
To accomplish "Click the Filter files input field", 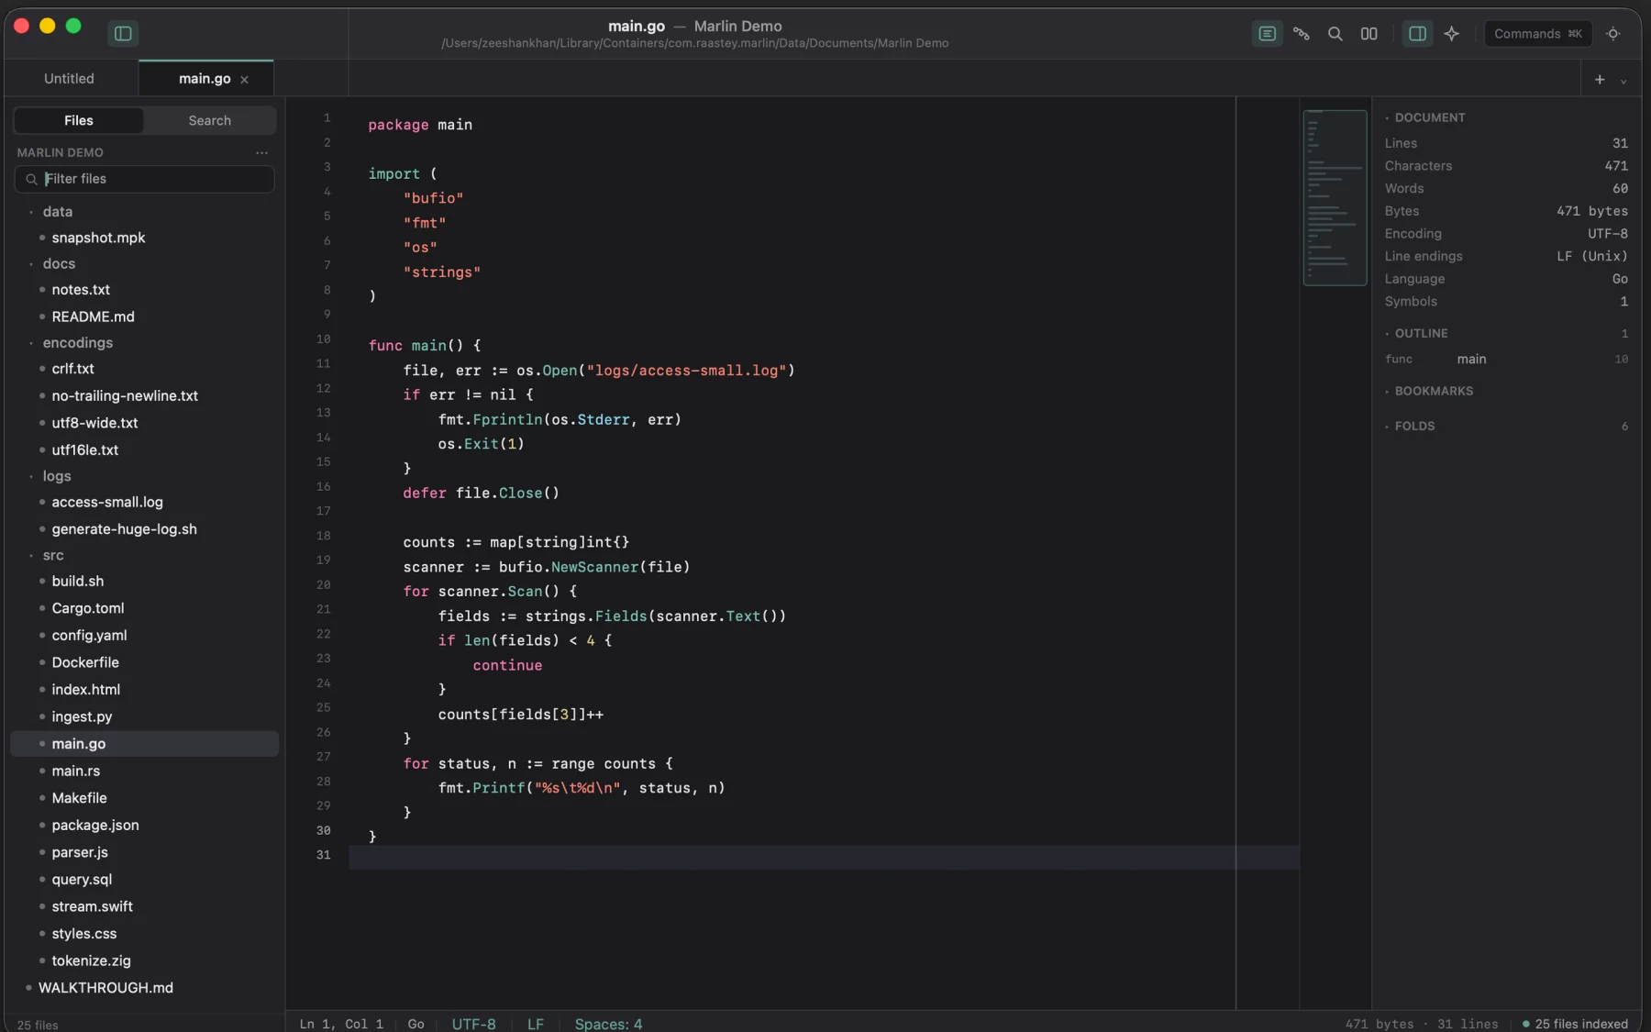I will [145, 179].
